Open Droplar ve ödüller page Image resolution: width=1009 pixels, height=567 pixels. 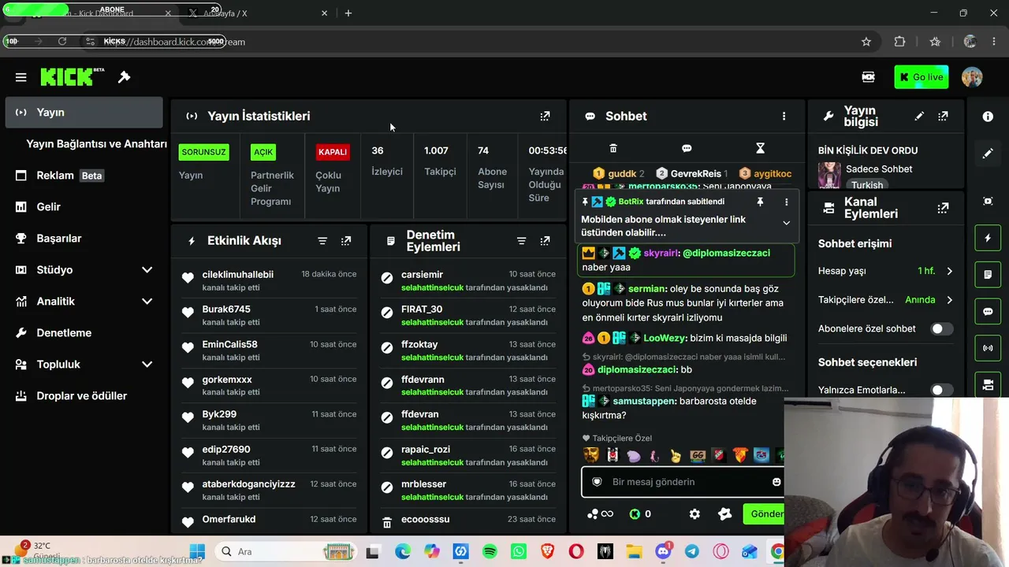pos(84,396)
